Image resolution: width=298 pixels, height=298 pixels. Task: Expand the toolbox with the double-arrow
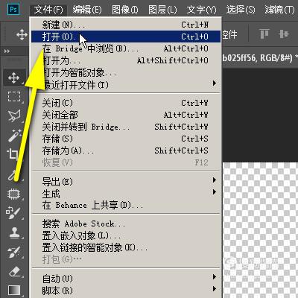[7, 51]
